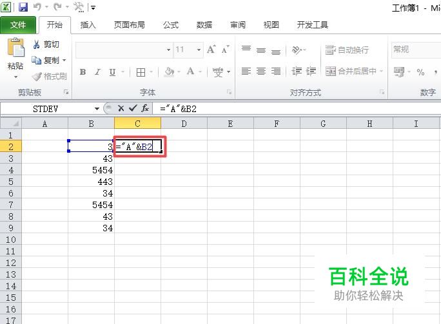
Task: Toggle underline formatting
Action: tap(112, 72)
